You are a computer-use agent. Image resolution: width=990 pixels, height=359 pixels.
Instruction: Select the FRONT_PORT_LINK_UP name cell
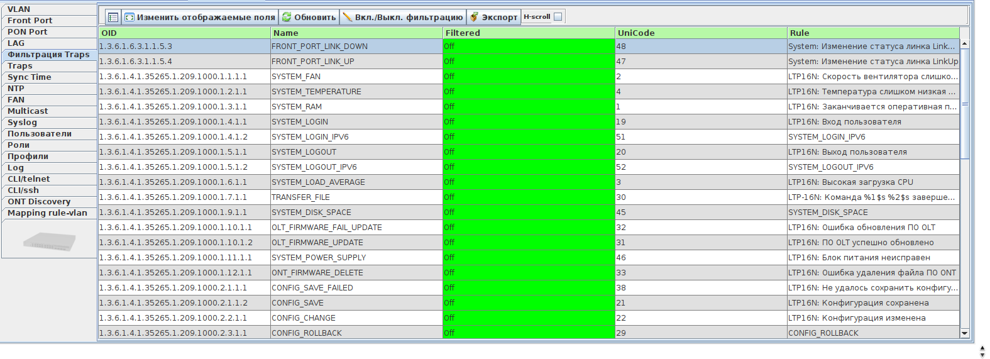click(x=356, y=62)
